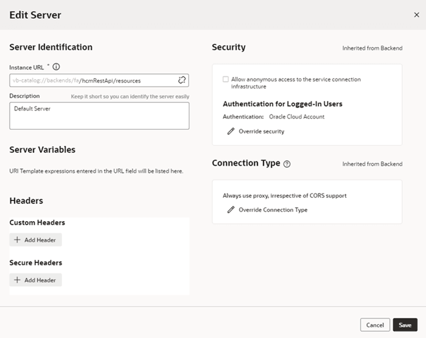
Task: Click the pencil icon for Override Connection Type
Action: point(231,209)
